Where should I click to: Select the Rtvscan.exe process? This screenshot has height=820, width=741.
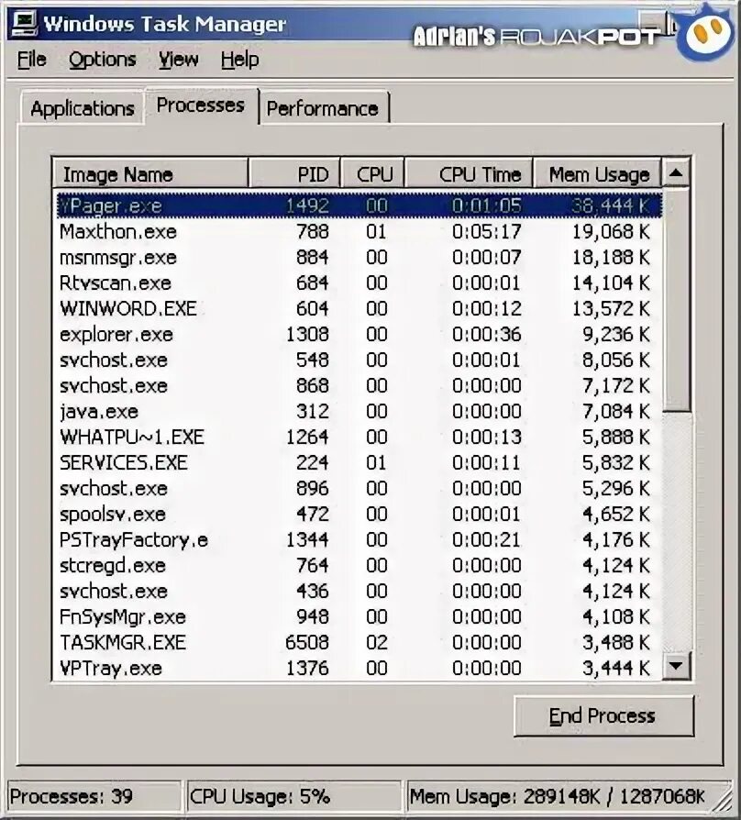tap(358, 283)
